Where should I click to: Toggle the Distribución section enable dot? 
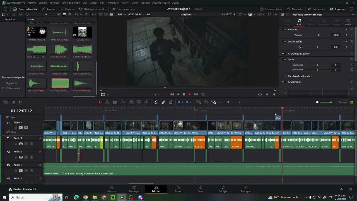click(x=284, y=42)
